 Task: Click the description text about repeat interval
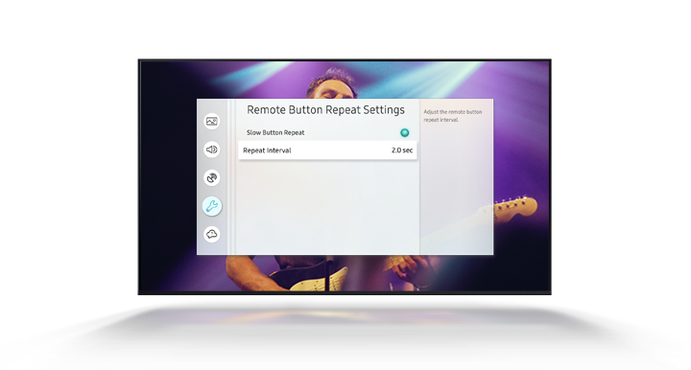tap(453, 116)
